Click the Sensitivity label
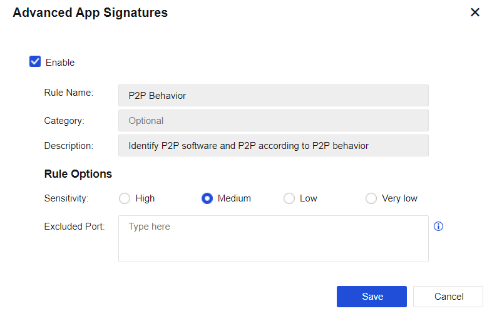Image resolution: width=487 pixels, height=311 pixels. pyautogui.click(x=66, y=198)
